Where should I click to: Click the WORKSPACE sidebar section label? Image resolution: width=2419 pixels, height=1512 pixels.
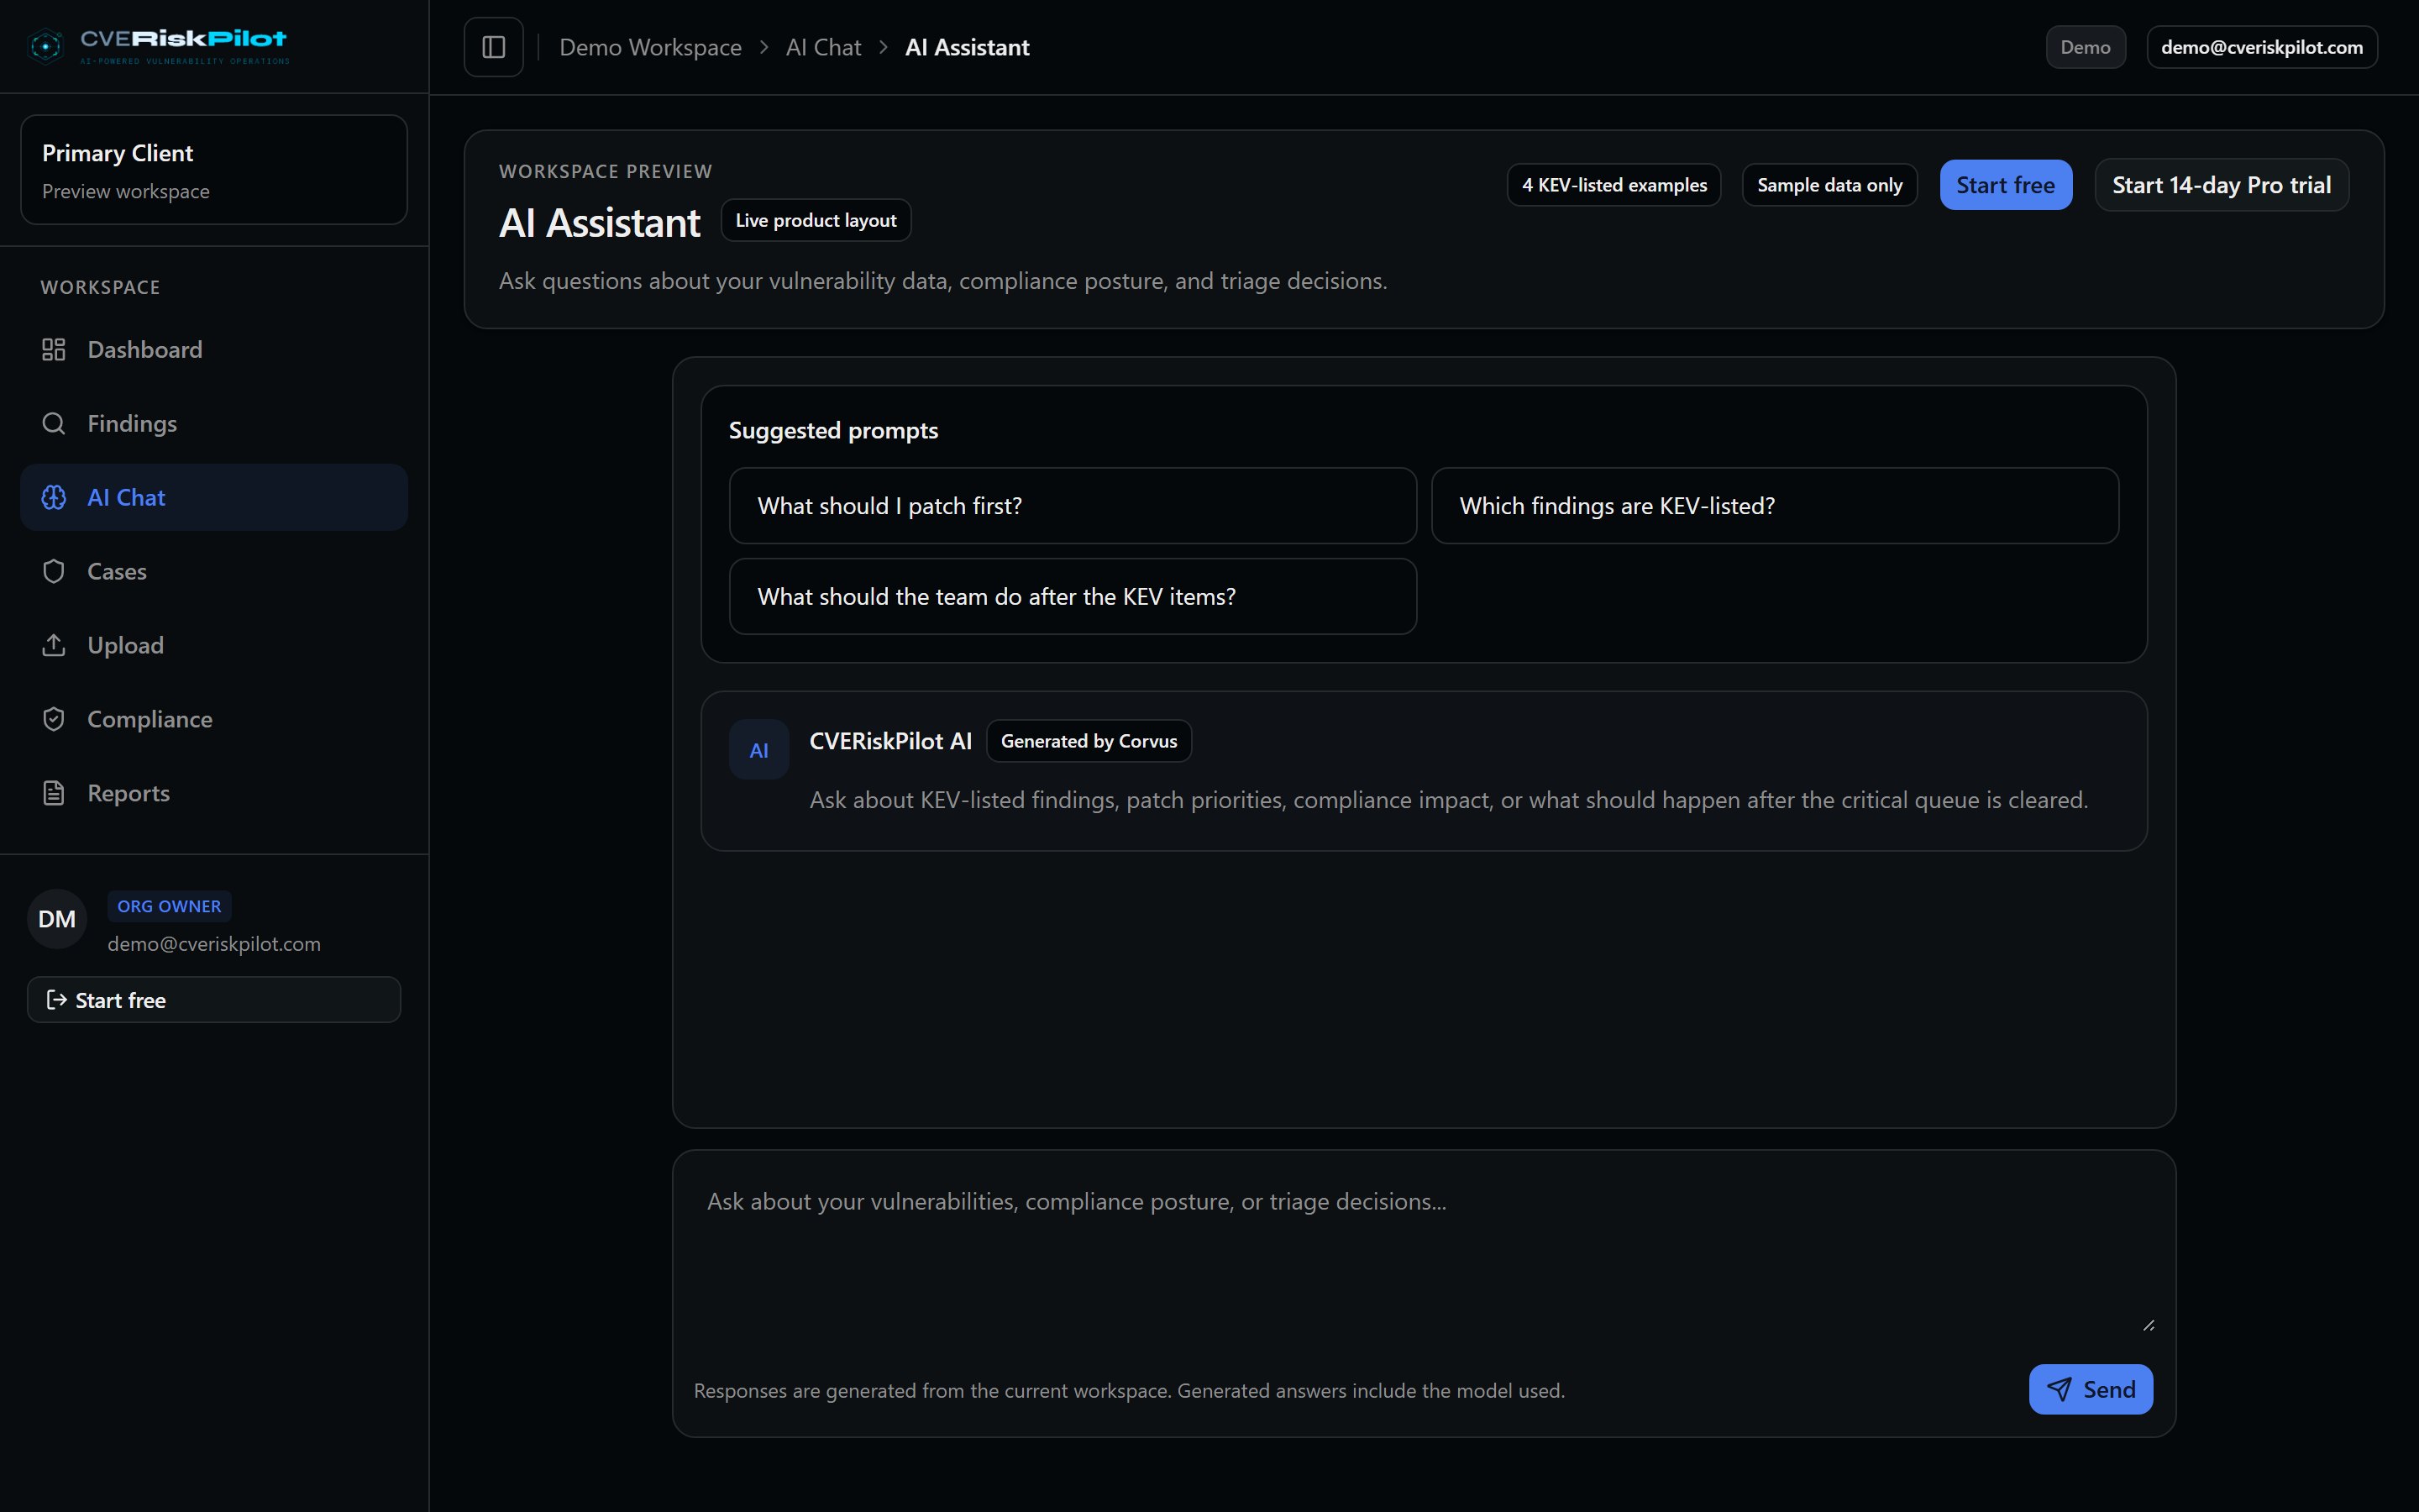[x=100, y=287]
